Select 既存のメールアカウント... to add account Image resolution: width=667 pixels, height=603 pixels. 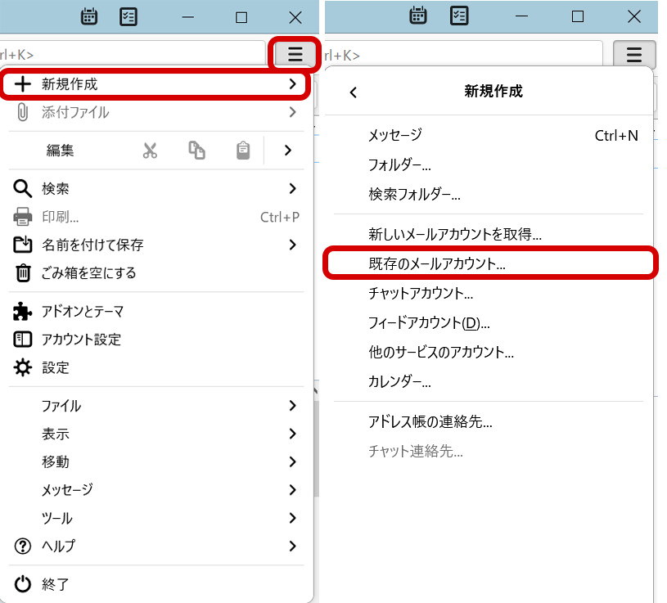click(x=437, y=264)
